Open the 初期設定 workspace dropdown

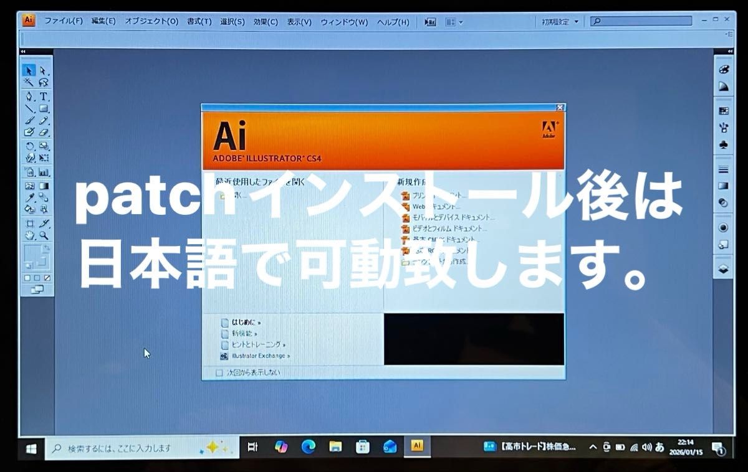[x=560, y=22]
